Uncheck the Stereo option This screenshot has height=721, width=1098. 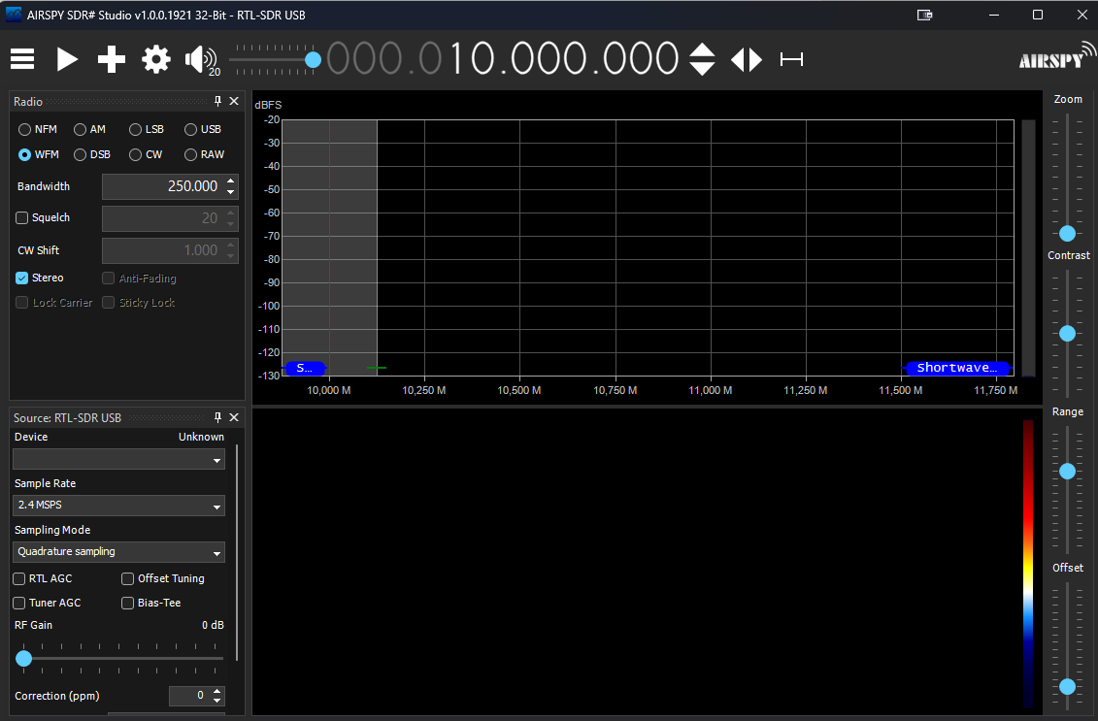click(x=22, y=279)
